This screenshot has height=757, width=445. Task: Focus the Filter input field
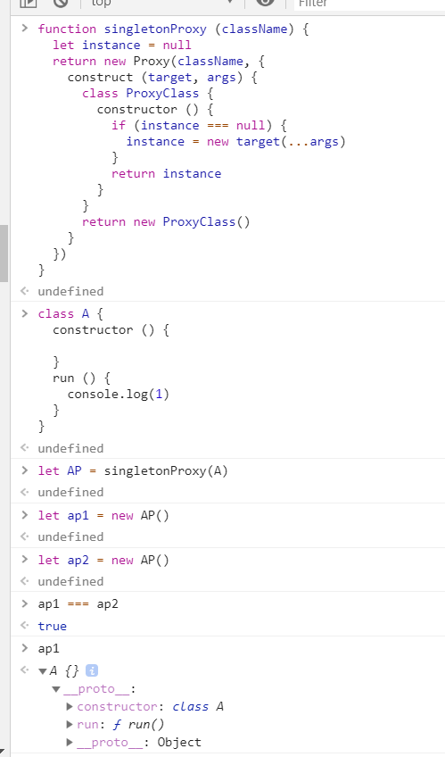pyautogui.click(x=369, y=3)
